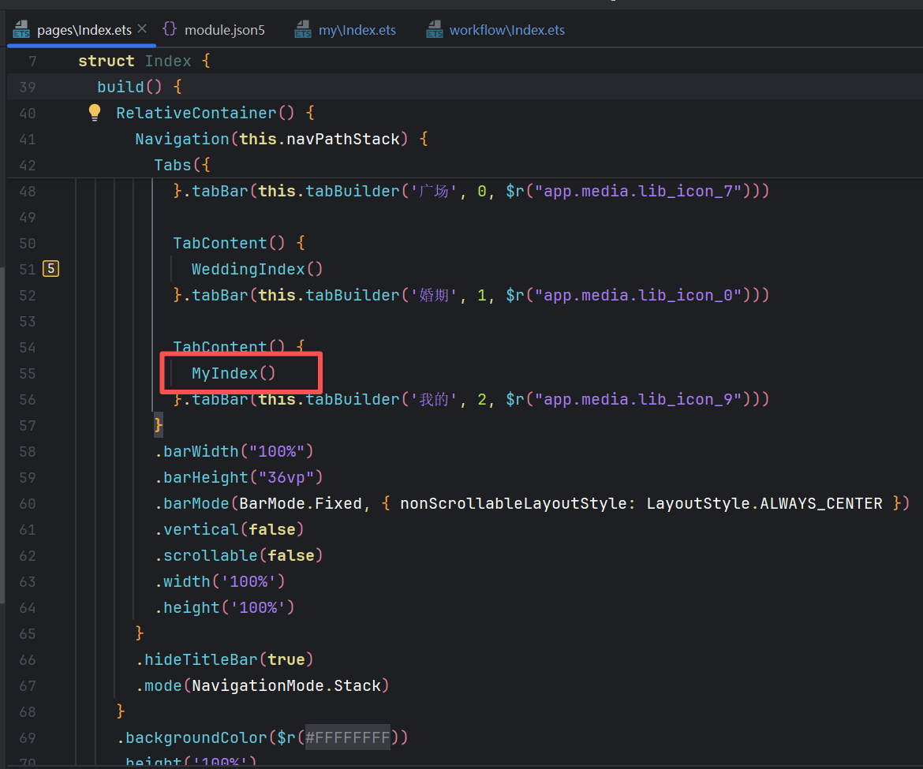923x769 pixels.
Task: Click the vertical scrollbar on the left edge
Action: tap(2, 434)
